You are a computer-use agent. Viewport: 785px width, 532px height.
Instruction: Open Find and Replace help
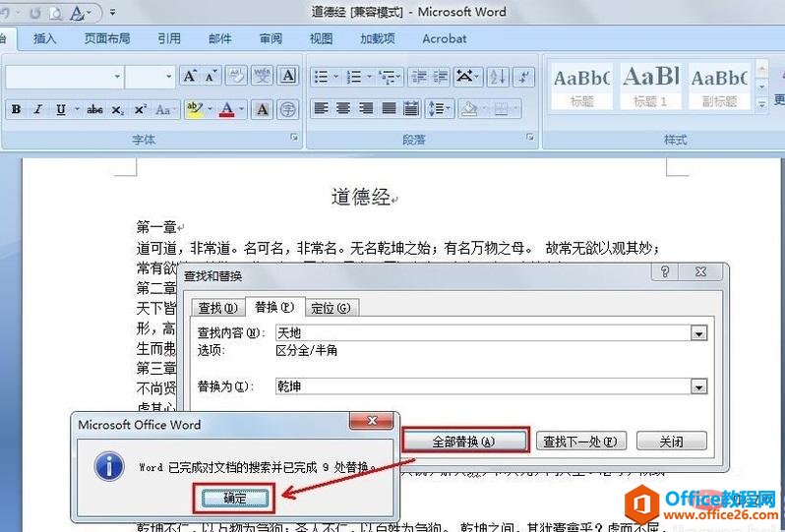664,271
